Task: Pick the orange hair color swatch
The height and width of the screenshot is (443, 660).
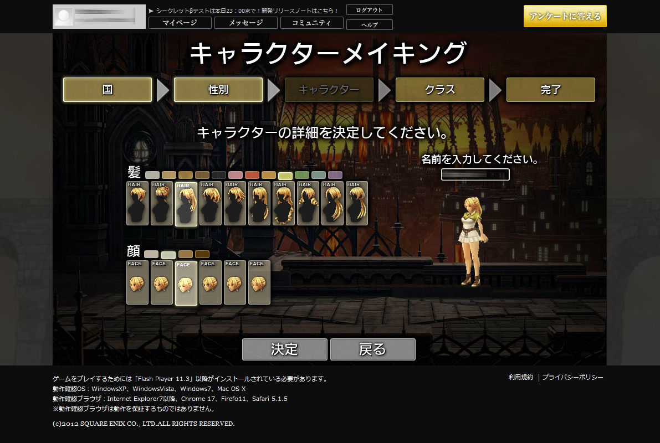Action: 269,174
